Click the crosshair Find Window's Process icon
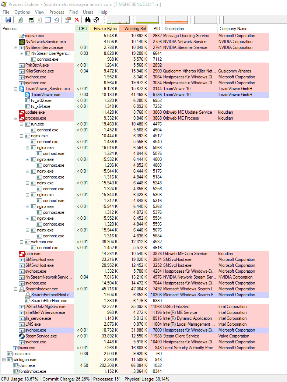The image size is (287, 382). (97, 20)
